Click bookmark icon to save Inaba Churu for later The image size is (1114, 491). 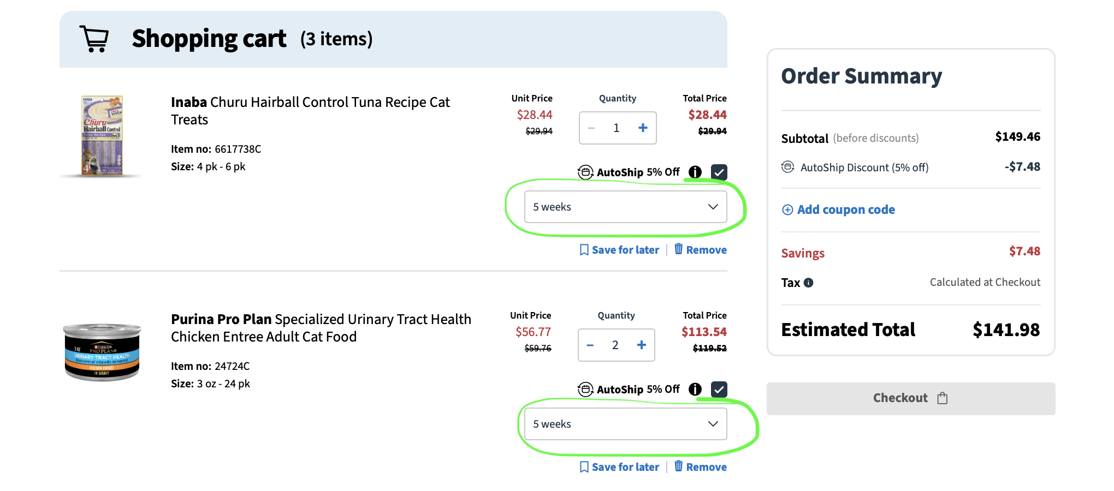point(584,250)
